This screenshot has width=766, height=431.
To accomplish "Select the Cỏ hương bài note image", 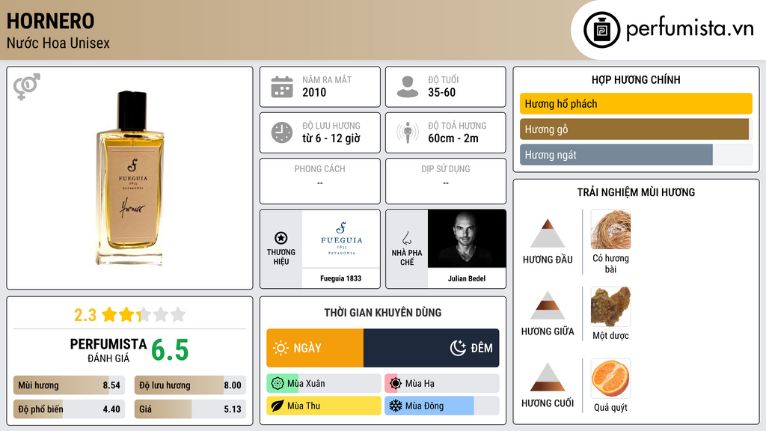I will (610, 230).
